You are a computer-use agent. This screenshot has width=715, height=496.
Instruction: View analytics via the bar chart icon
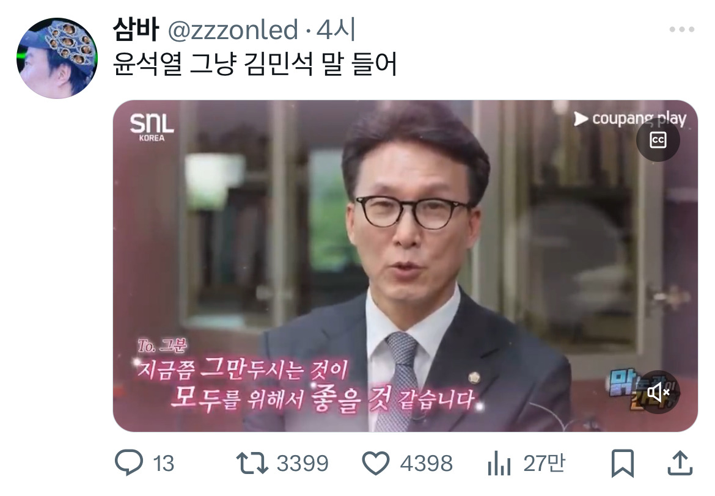pos(499,463)
